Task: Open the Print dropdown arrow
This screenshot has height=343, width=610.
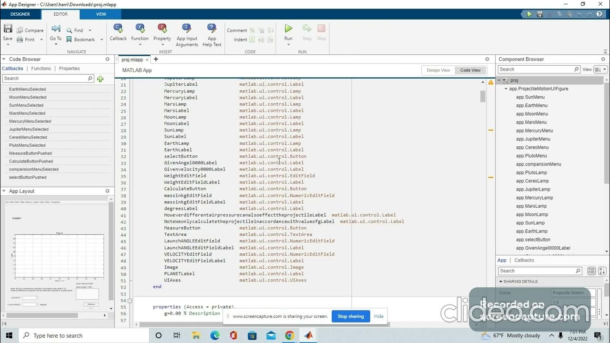Action: point(41,40)
